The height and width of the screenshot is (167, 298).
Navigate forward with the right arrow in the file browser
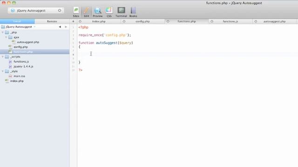tap(66, 27)
